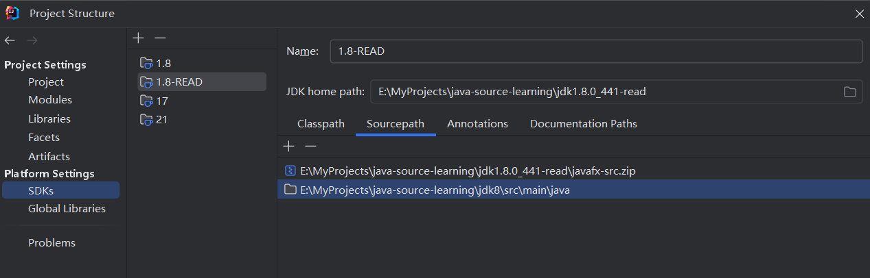870x278 pixels.
Task: Select the 21 SDK entry
Action: point(162,119)
